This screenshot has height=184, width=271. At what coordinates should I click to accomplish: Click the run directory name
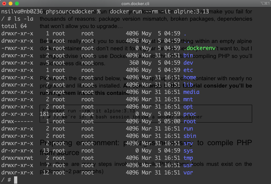tap(188, 129)
